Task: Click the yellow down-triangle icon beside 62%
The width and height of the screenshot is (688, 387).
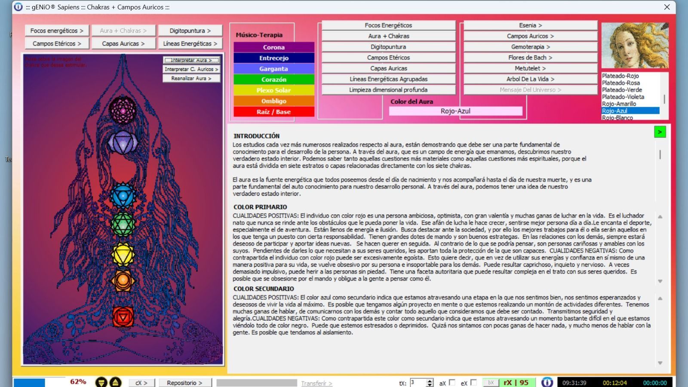Action: [x=101, y=382]
